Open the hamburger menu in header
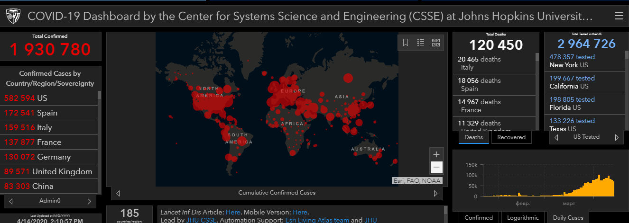Screen dimensions: 629x223 619,16
